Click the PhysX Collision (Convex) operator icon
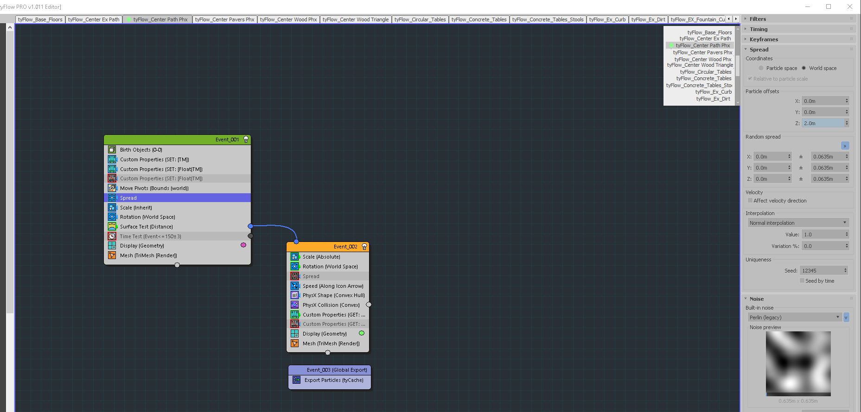 coord(294,305)
